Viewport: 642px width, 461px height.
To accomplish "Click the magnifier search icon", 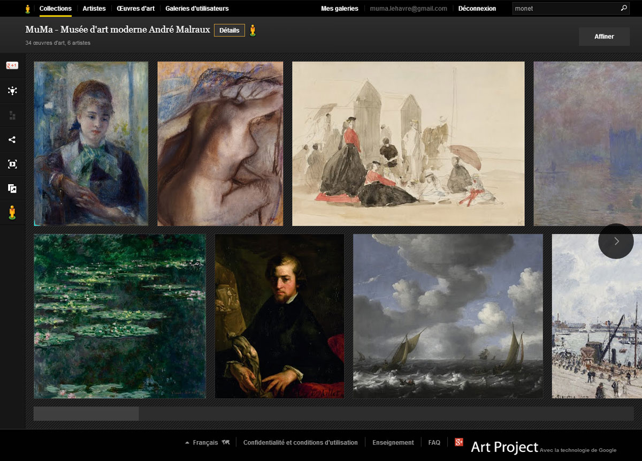I will pos(624,8).
